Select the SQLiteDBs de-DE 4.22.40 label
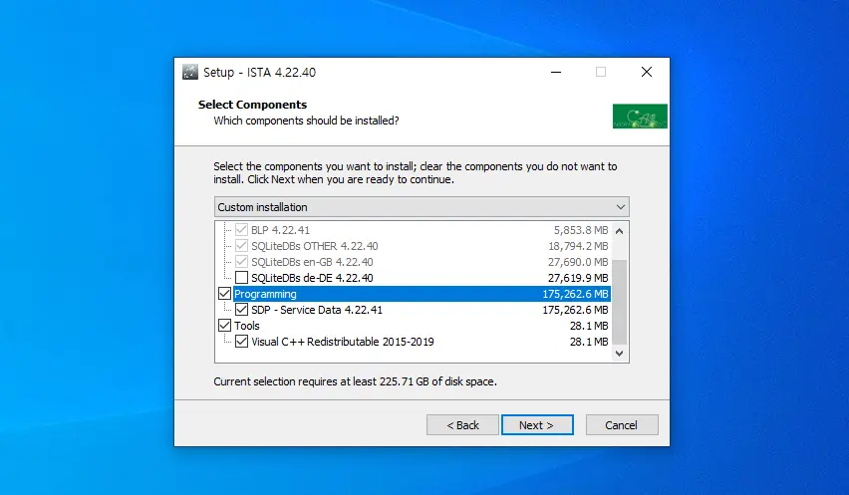 point(313,278)
